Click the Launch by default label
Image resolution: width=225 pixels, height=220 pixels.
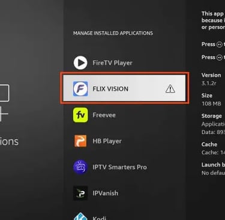click(213, 165)
